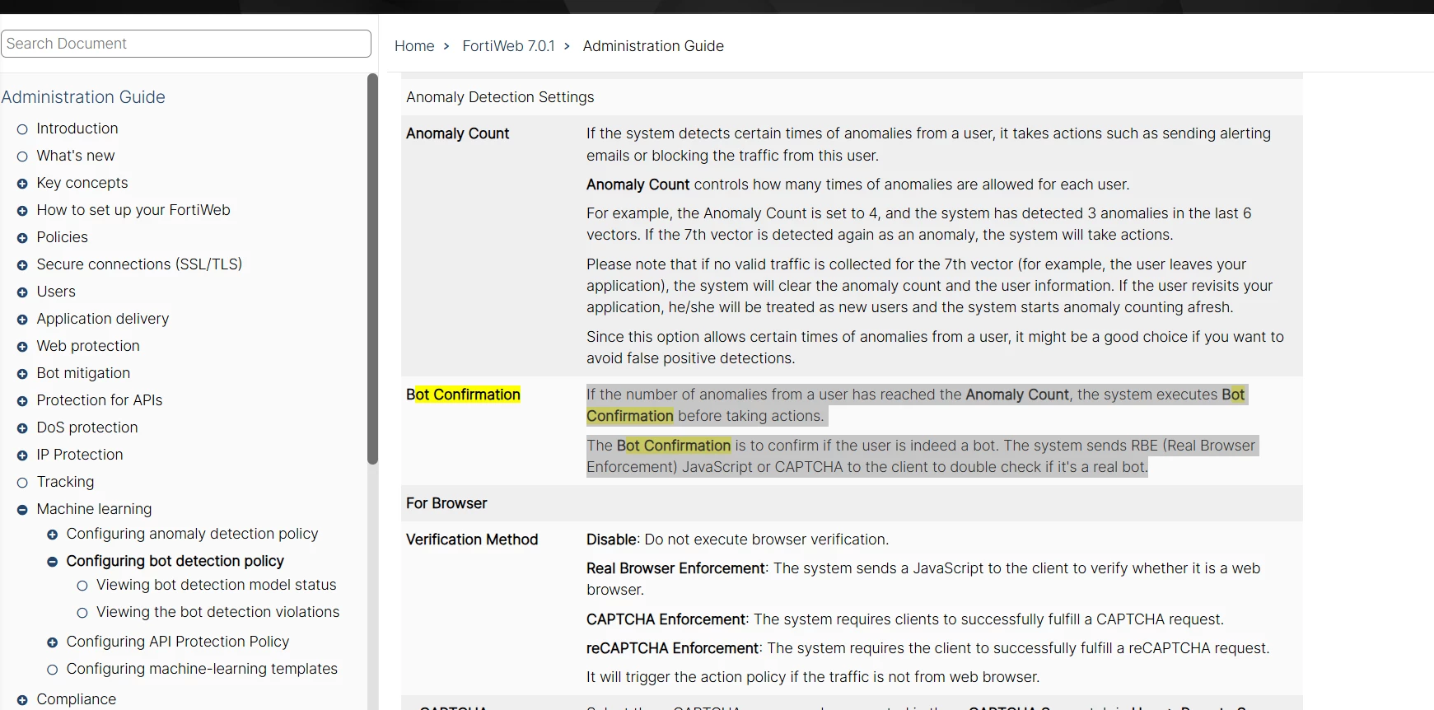Click the Anomaly Detection Settings heading
Viewport: 1434px width, 710px height.
click(500, 97)
